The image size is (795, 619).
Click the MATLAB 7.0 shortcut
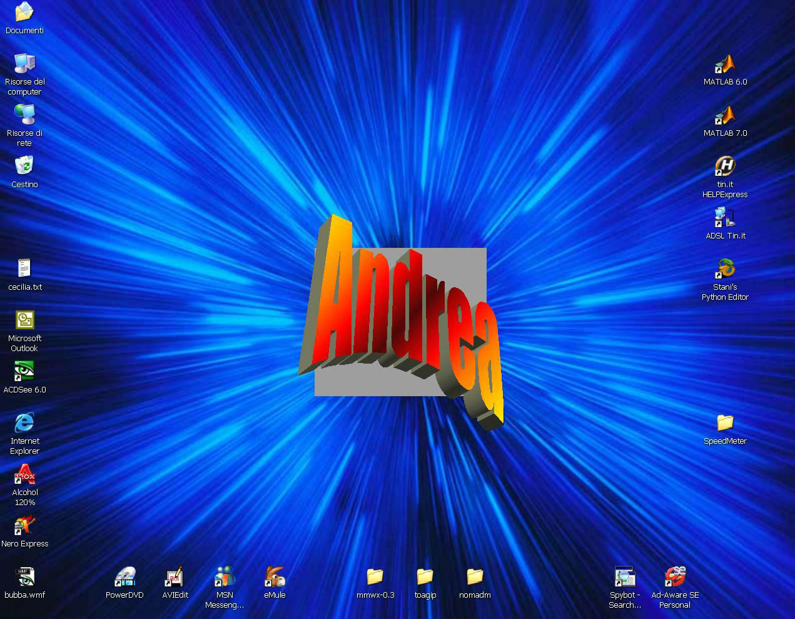[725, 115]
